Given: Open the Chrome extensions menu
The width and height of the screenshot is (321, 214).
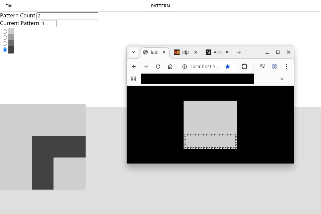Looking at the screenshot, I should pos(245,67).
